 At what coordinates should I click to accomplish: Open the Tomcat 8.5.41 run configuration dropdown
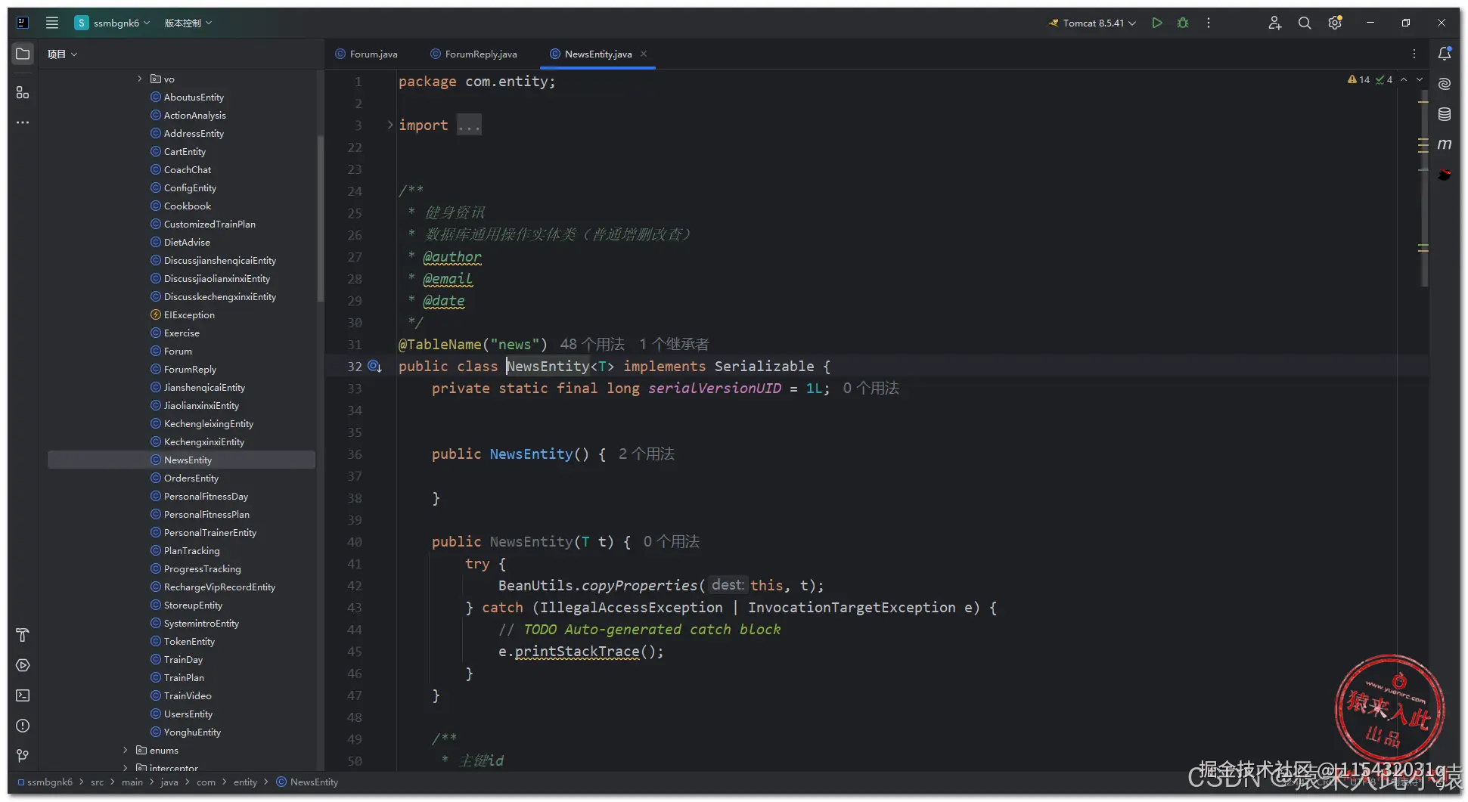(x=1093, y=23)
